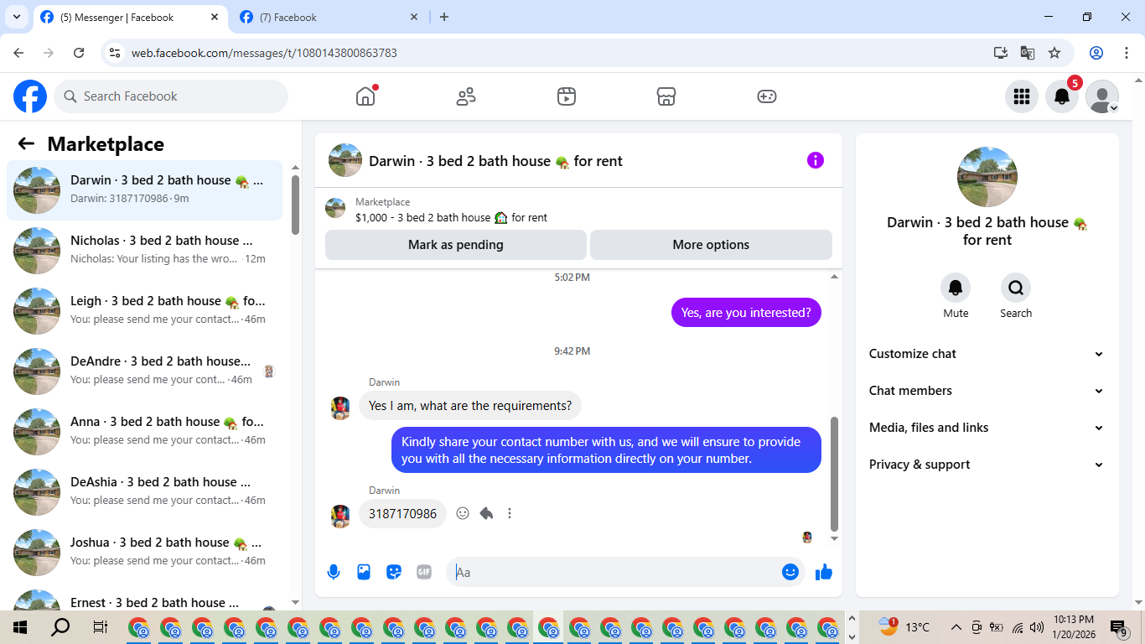Go to the Home feed icon
The width and height of the screenshot is (1145, 644).
(365, 96)
